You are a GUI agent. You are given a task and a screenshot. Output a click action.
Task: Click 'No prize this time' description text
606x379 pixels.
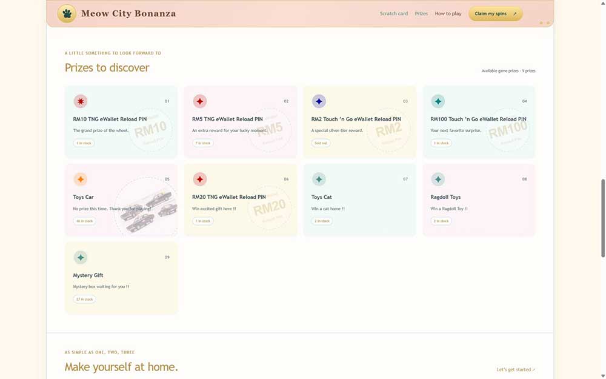click(112, 209)
